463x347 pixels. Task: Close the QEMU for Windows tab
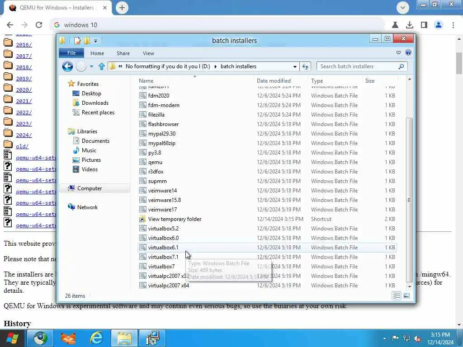[105, 8]
